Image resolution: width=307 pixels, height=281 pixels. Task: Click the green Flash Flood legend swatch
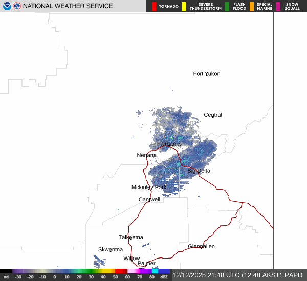click(227, 6)
